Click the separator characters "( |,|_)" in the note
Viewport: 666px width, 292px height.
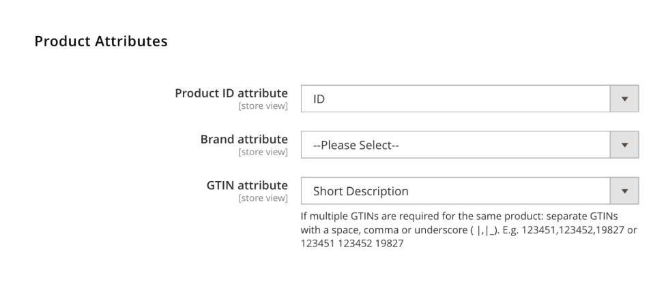pos(480,229)
